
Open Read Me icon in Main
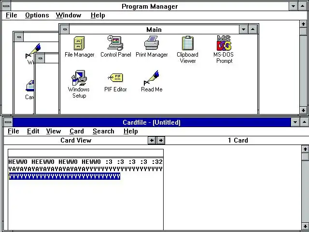pos(152,78)
